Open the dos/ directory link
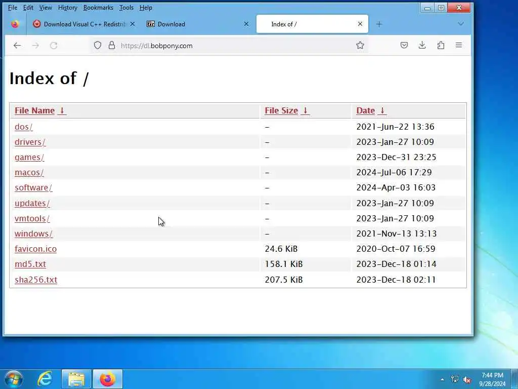 [x=23, y=127]
